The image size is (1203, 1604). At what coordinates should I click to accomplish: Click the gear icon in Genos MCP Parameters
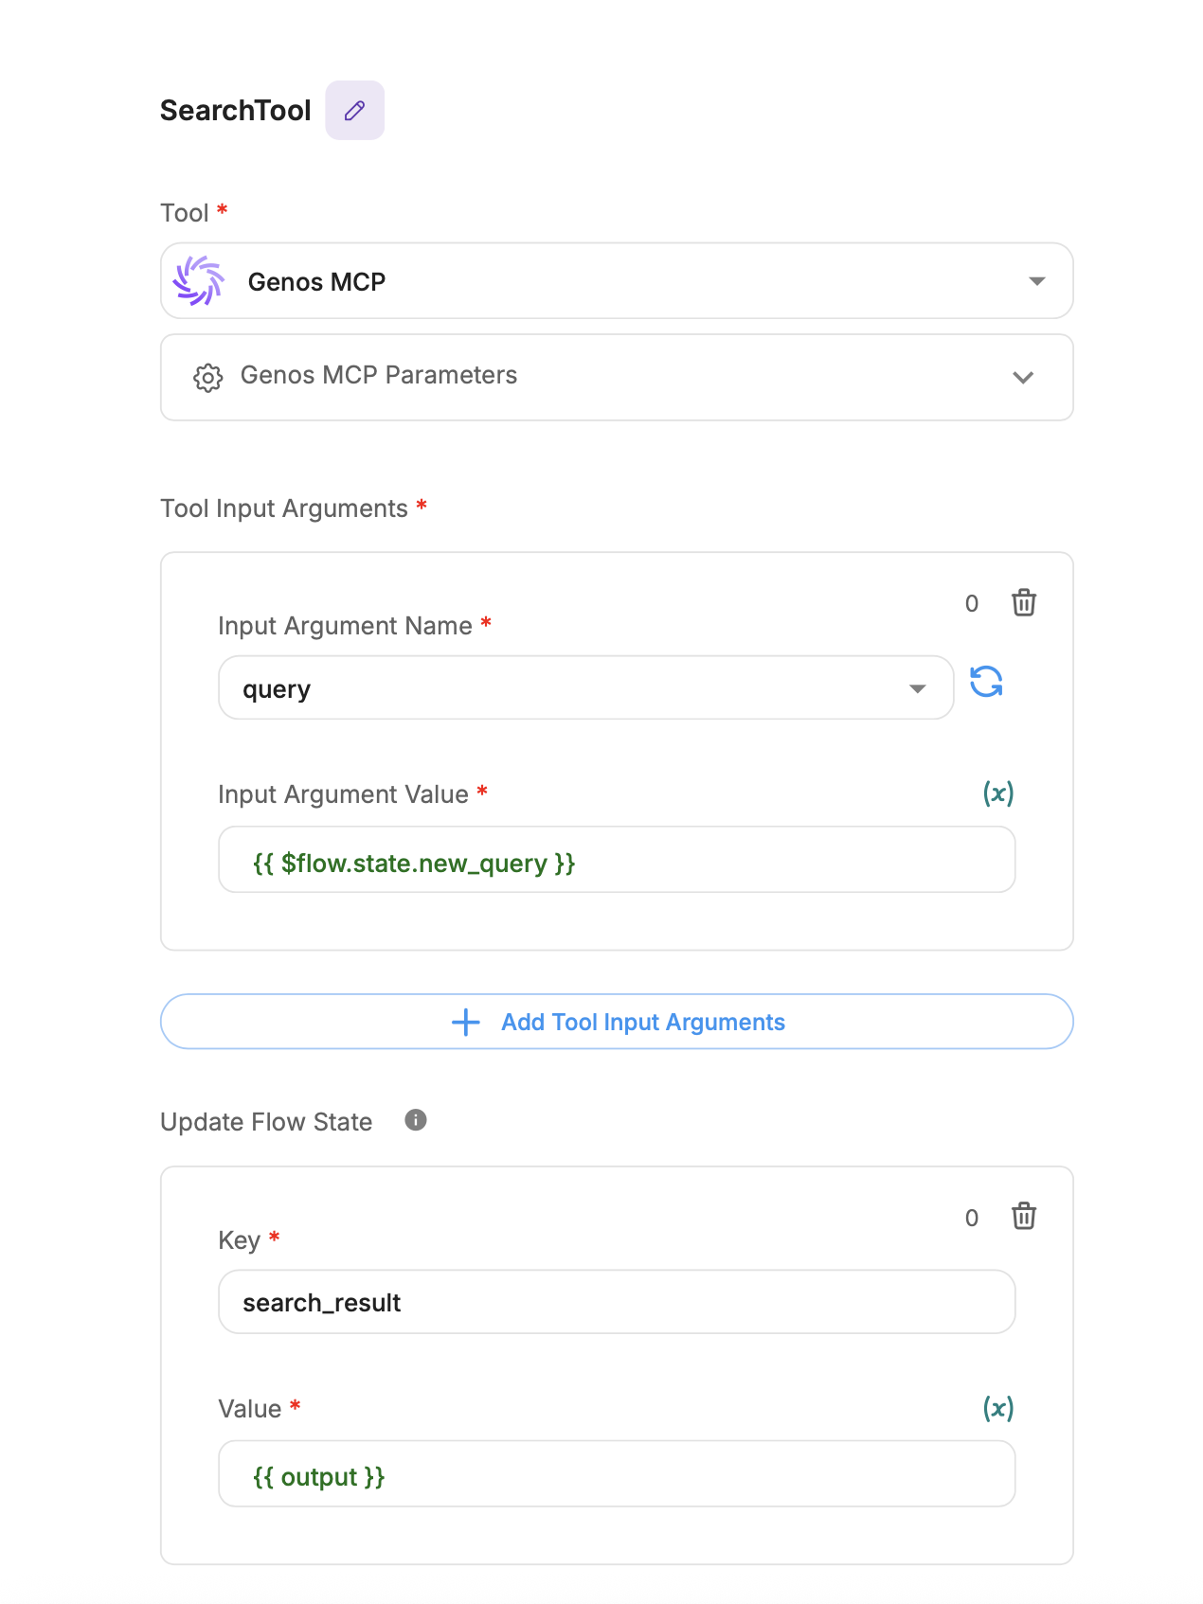click(207, 377)
